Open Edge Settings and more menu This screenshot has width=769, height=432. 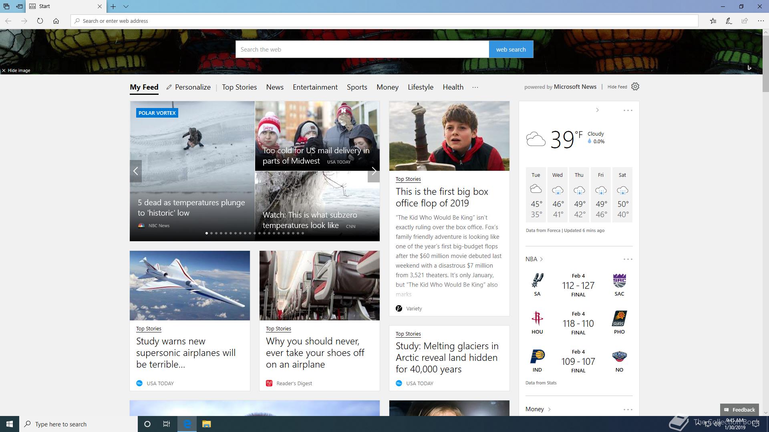coord(761,21)
